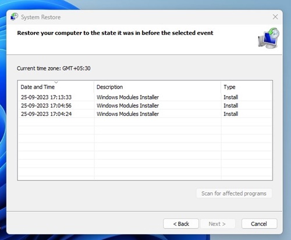Select restore point dated 25-09-2023 17:13:33
The image size is (291, 240).
pos(145,97)
